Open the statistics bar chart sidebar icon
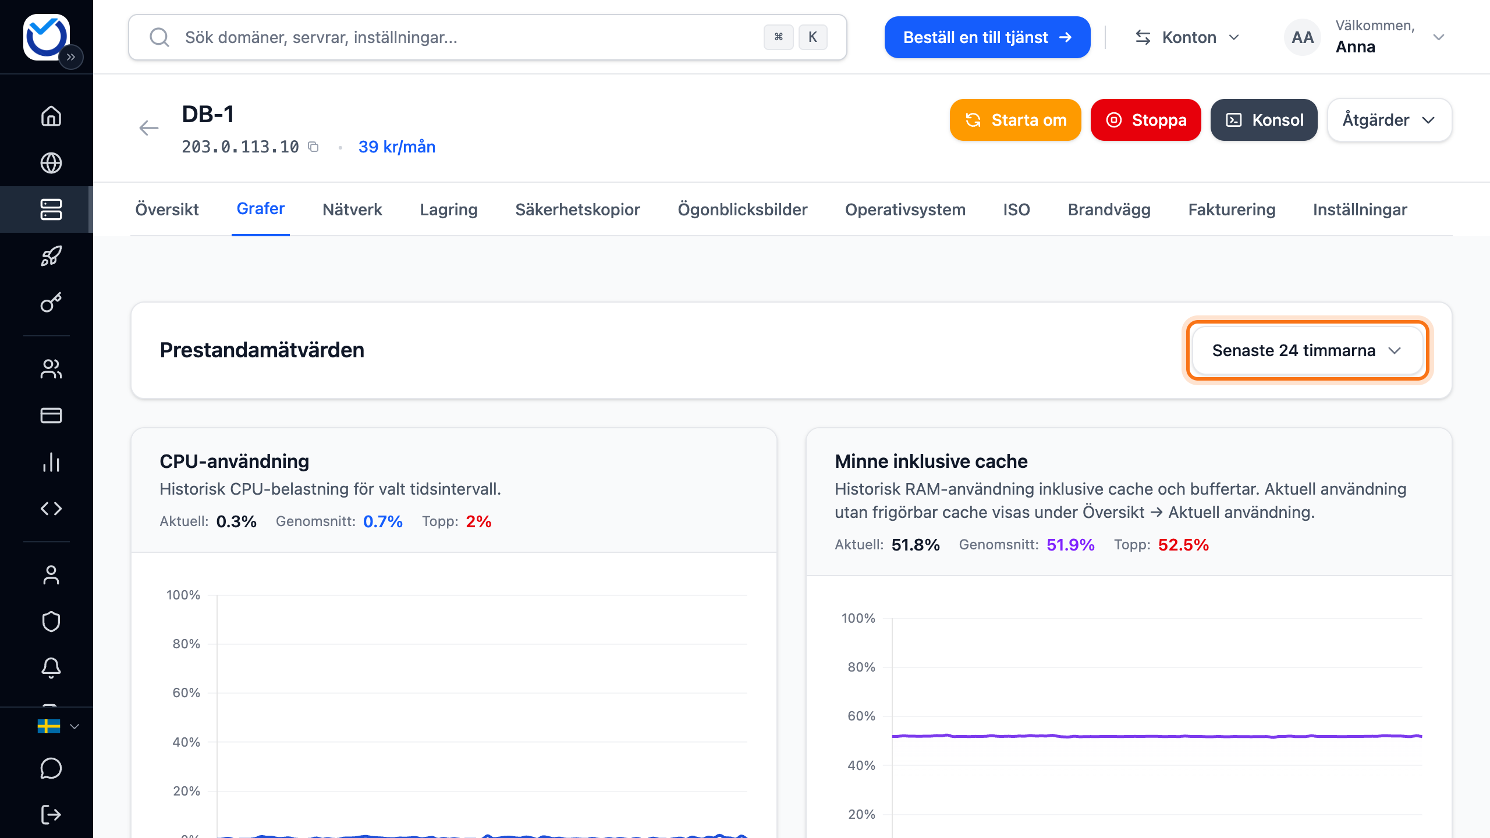 point(51,462)
